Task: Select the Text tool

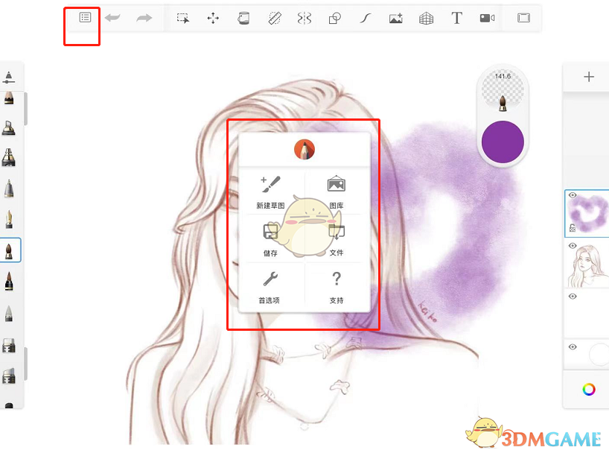Action: coord(457,18)
